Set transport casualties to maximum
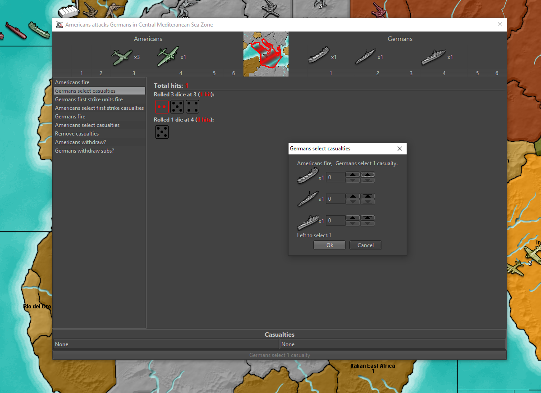This screenshot has width=541, height=393. (x=368, y=175)
